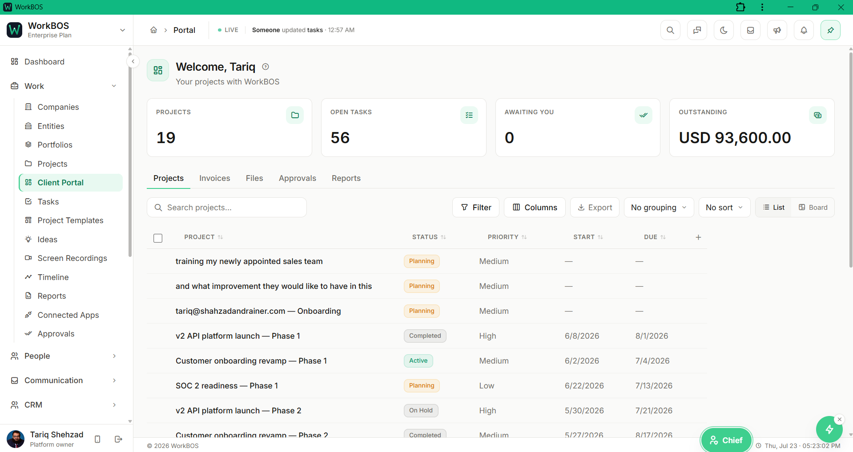Open the inbox tray icon
Screen dimensions: 853x452
[x=750, y=30]
